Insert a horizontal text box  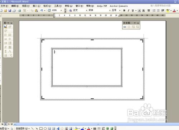[x=49, y=129]
